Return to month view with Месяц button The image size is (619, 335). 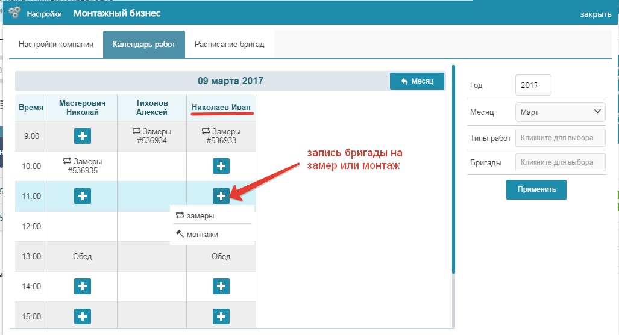(x=417, y=81)
